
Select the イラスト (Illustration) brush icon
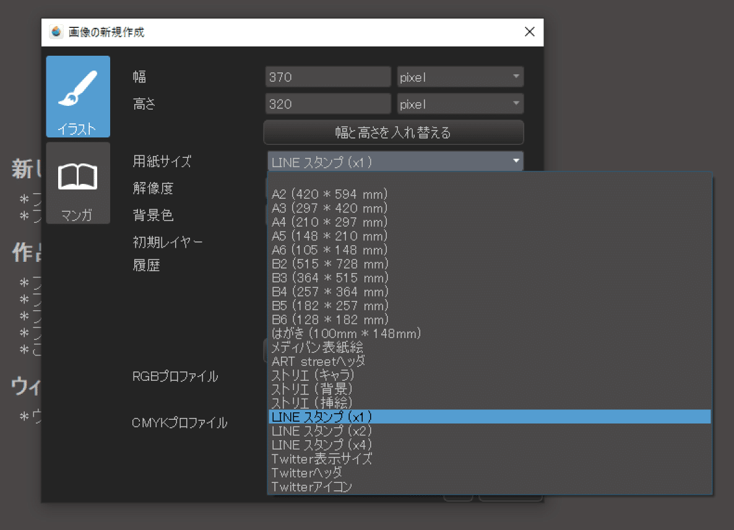click(78, 97)
